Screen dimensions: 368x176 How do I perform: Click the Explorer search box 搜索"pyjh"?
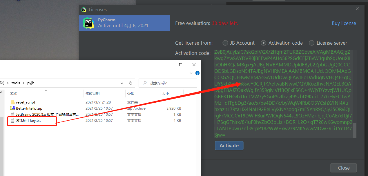[168, 83]
